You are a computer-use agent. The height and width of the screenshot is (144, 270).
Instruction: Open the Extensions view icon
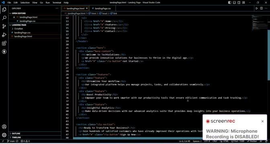pos(4,43)
